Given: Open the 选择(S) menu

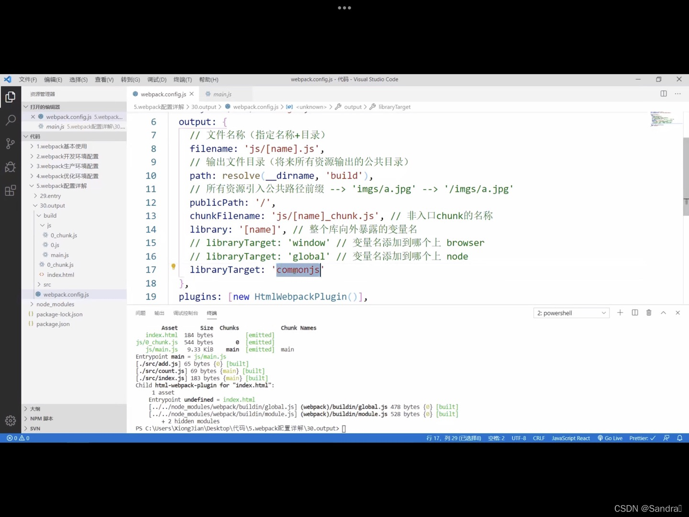Looking at the screenshot, I should 78,79.
